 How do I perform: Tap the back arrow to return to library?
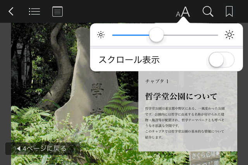click(11, 11)
